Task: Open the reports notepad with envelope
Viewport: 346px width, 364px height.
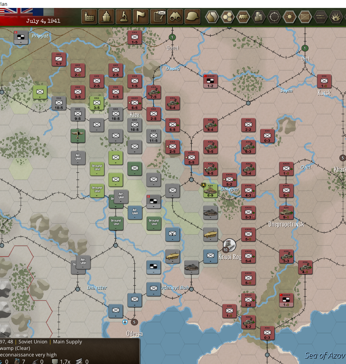Action: pos(158,17)
